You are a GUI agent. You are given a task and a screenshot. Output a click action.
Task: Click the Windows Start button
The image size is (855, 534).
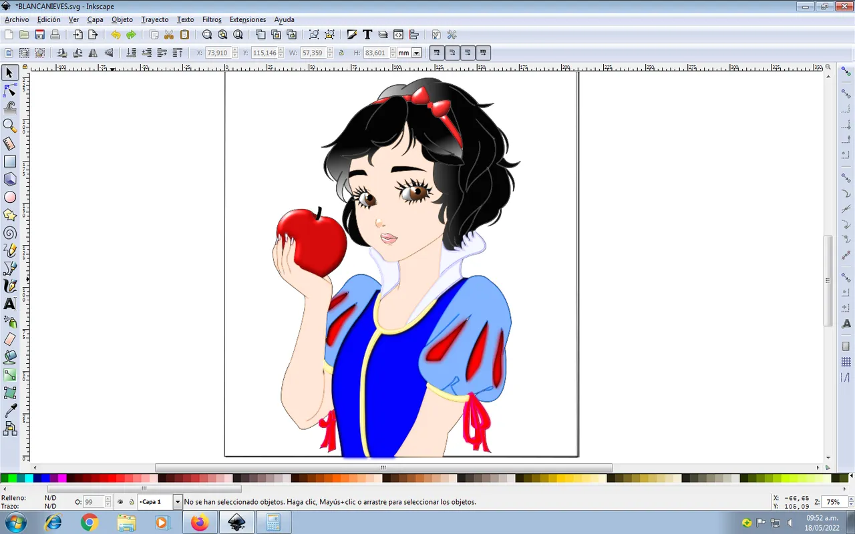point(15,522)
